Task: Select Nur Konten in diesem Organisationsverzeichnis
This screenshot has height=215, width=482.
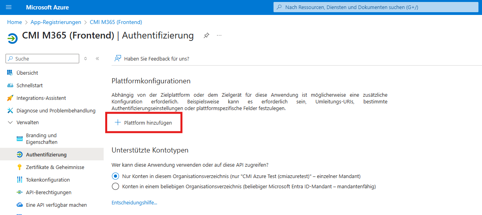Action: [115, 176]
